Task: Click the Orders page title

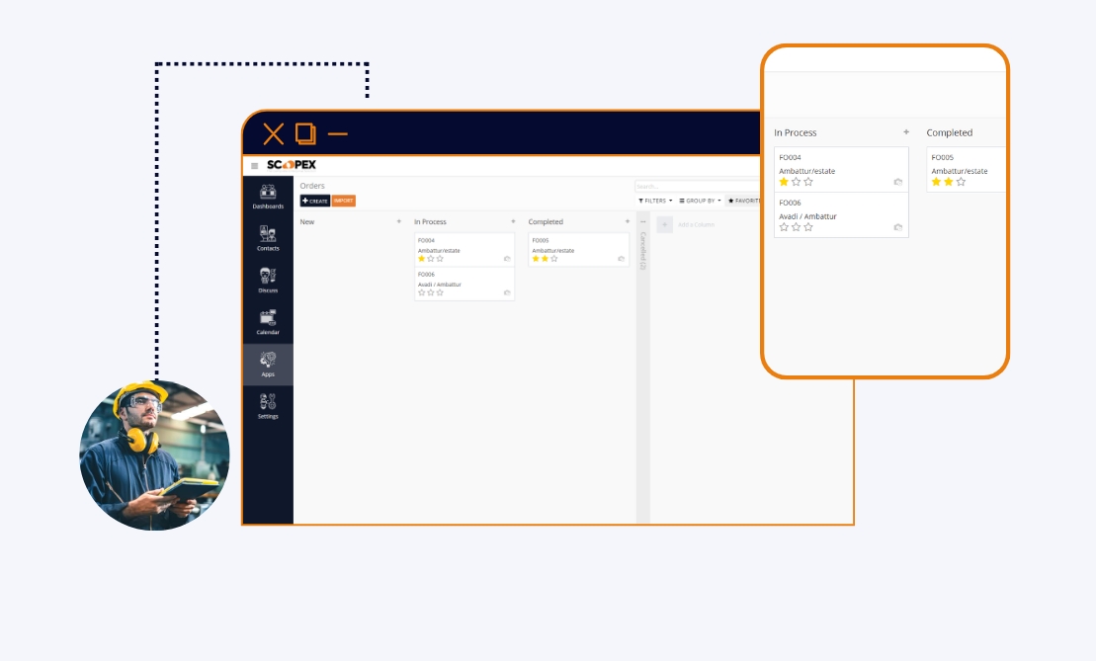Action: pyautogui.click(x=312, y=186)
